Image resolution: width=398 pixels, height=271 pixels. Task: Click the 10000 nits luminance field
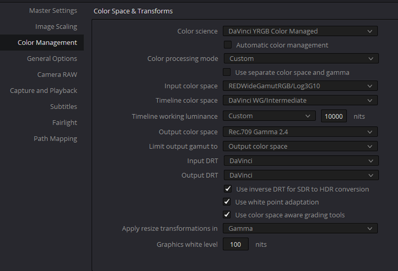point(334,116)
